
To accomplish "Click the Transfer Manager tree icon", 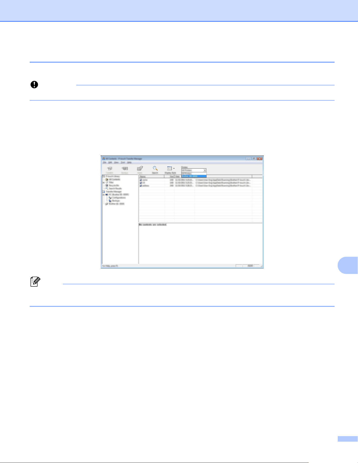I will tap(104, 192).
